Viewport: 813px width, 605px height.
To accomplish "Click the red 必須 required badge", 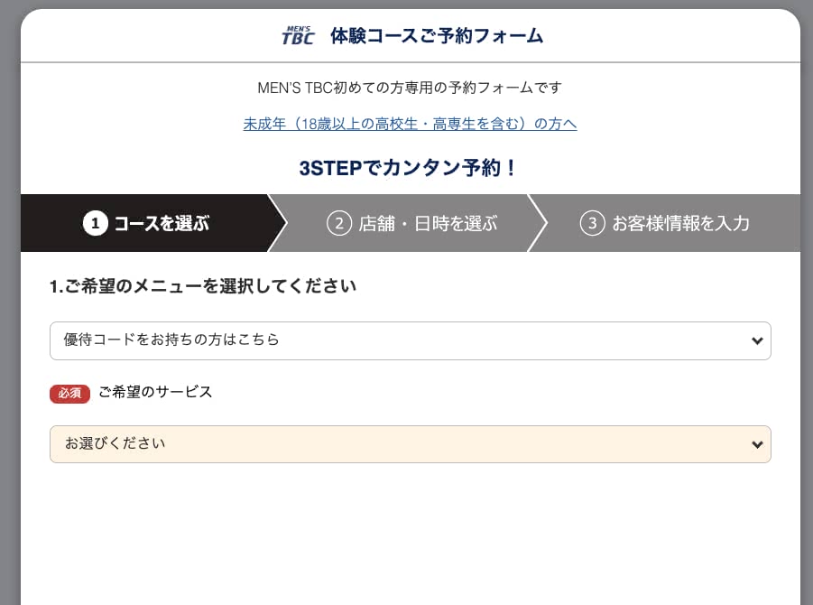I will [69, 393].
